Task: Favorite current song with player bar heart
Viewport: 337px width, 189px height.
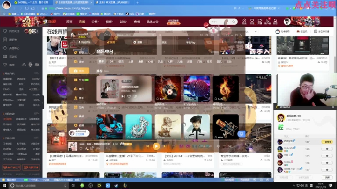Action: point(81,148)
